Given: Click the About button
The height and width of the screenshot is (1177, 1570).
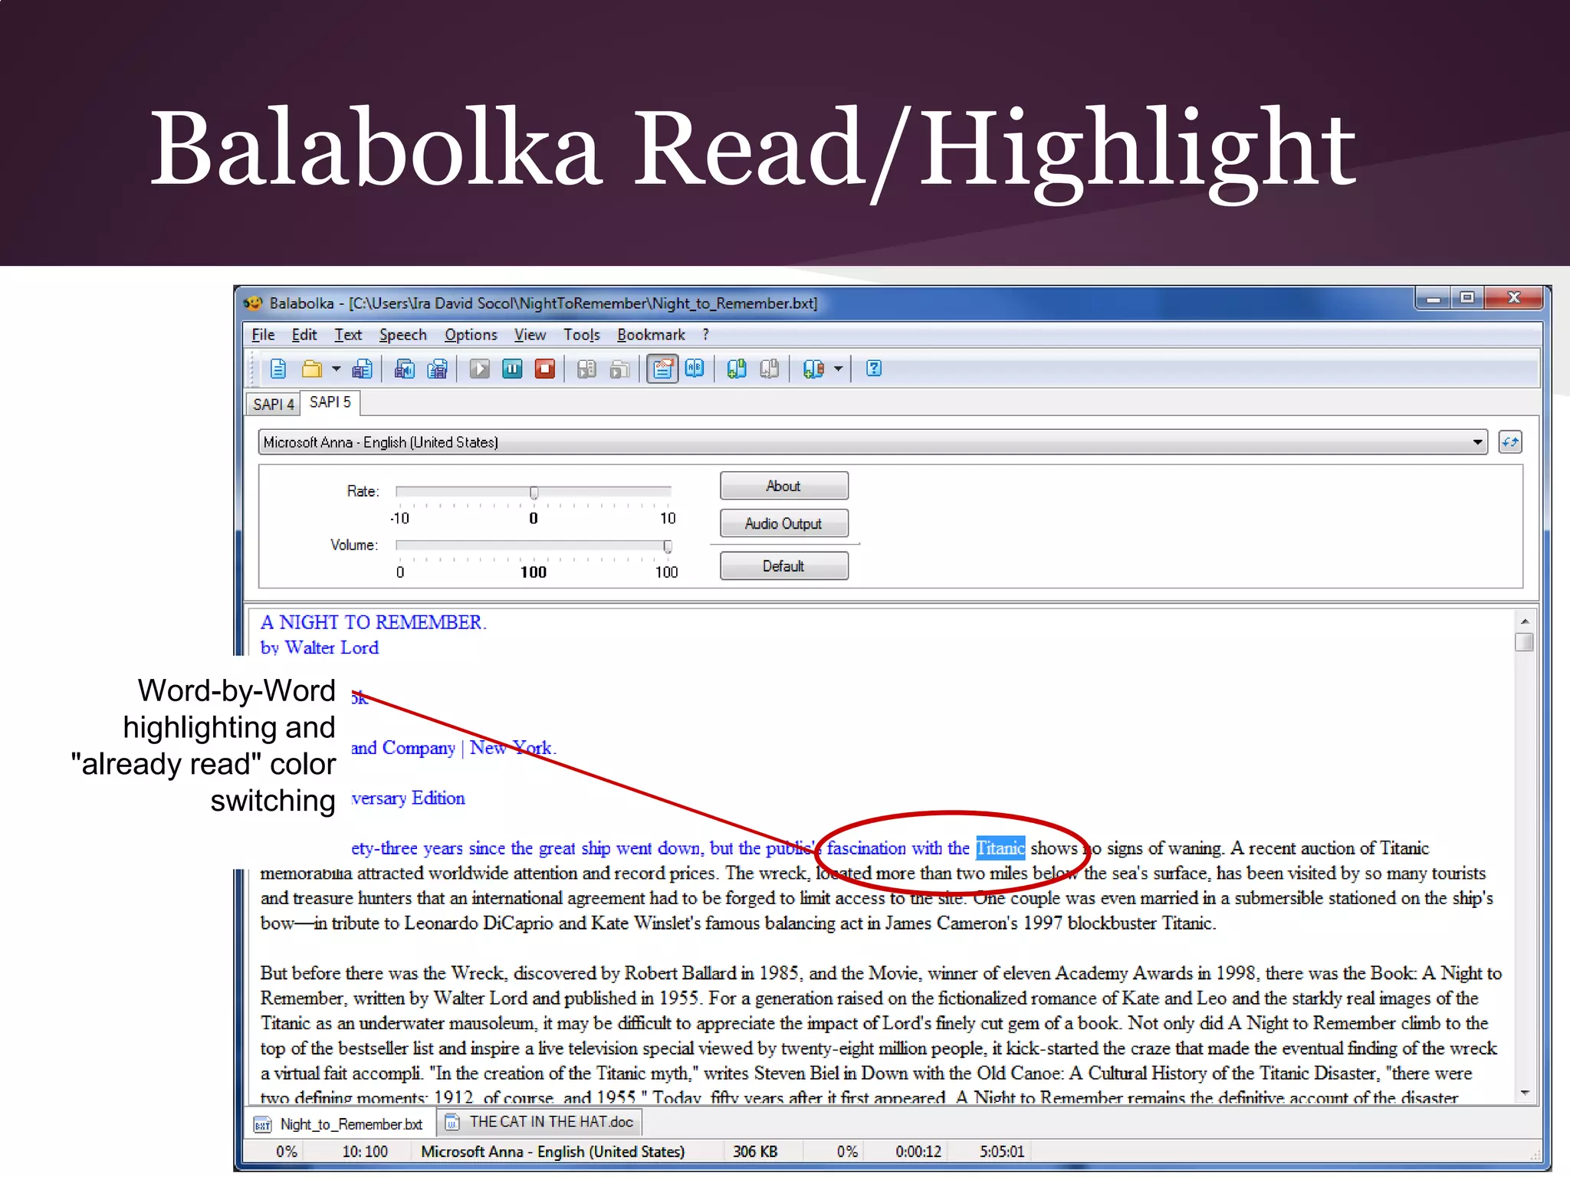Looking at the screenshot, I should [x=783, y=486].
